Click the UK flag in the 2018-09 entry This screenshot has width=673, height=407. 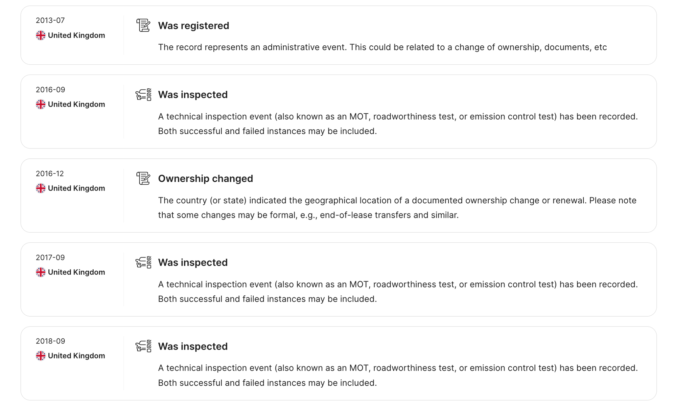[x=41, y=356]
